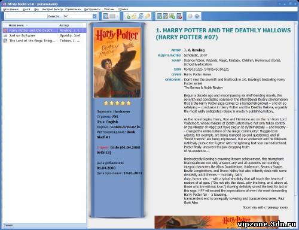Viewport: 299px width, 230px height.
Task: Select The Lord of the Rings Trilogy row
Action: (44, 41)
